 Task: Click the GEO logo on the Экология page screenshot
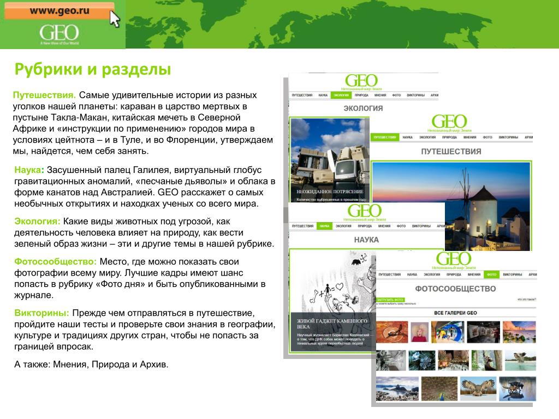361,81
